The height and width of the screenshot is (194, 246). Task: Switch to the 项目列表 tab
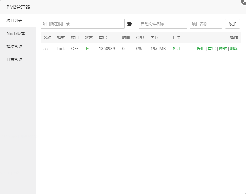[15, 20]
